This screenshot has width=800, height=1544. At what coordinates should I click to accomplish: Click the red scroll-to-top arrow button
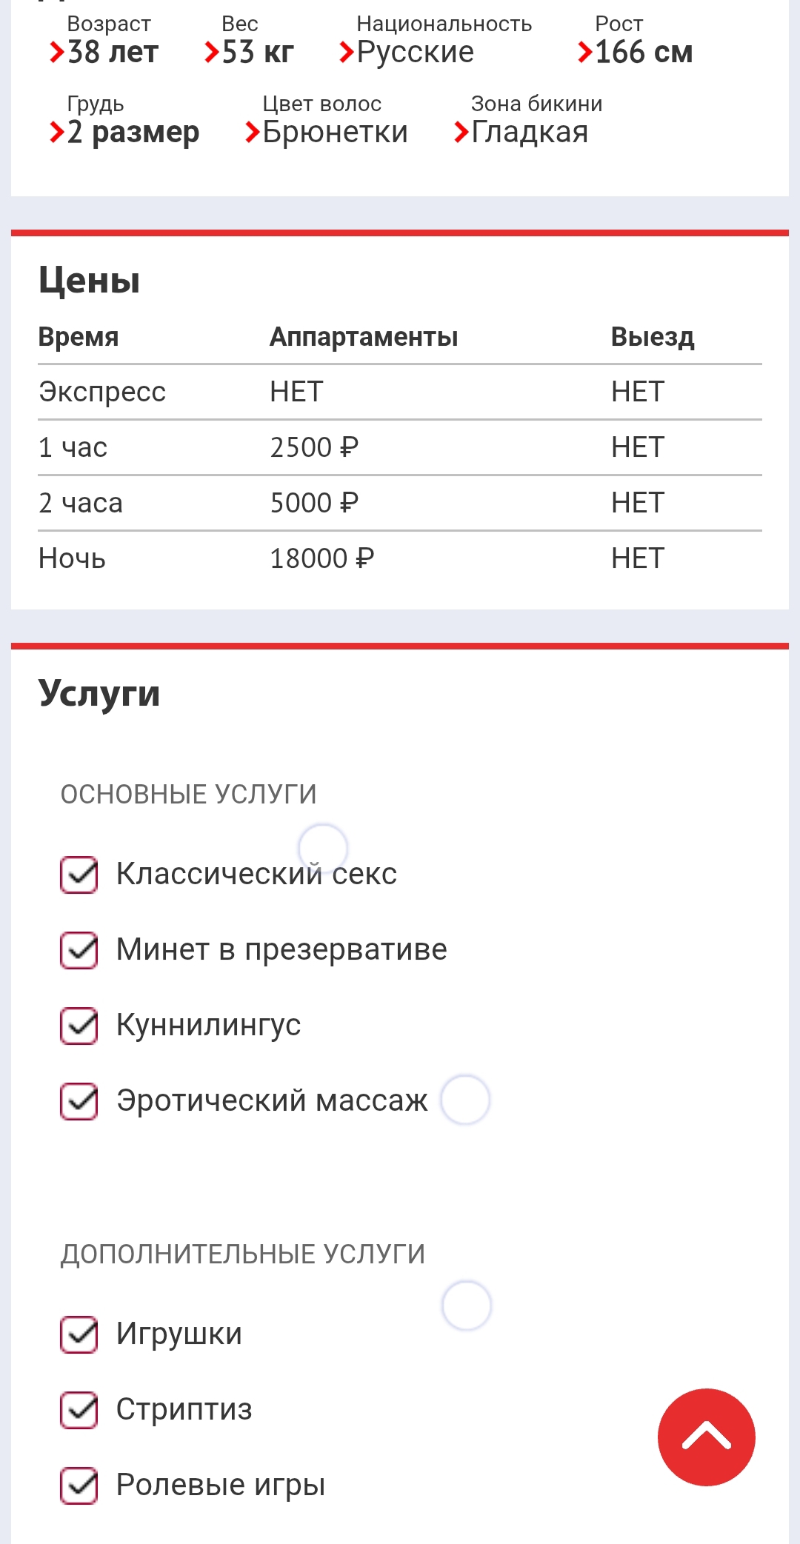click(706, 1437)
